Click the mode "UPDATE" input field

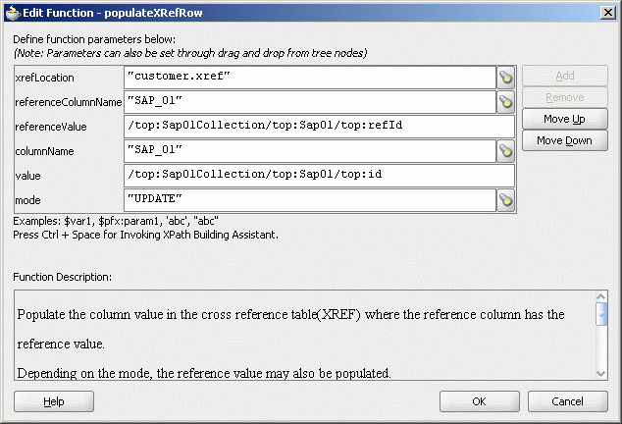point(310,200)
